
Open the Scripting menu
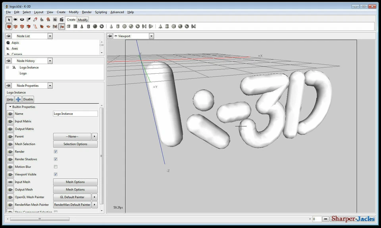100,12
